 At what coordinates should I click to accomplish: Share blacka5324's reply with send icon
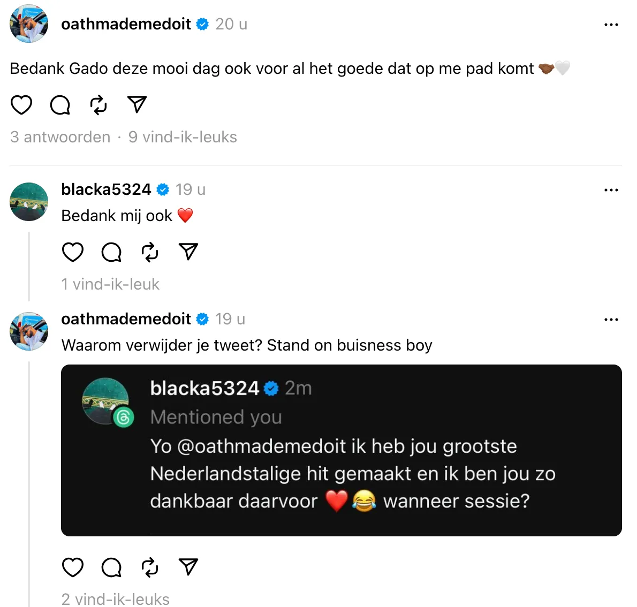(x=188, y=252)
